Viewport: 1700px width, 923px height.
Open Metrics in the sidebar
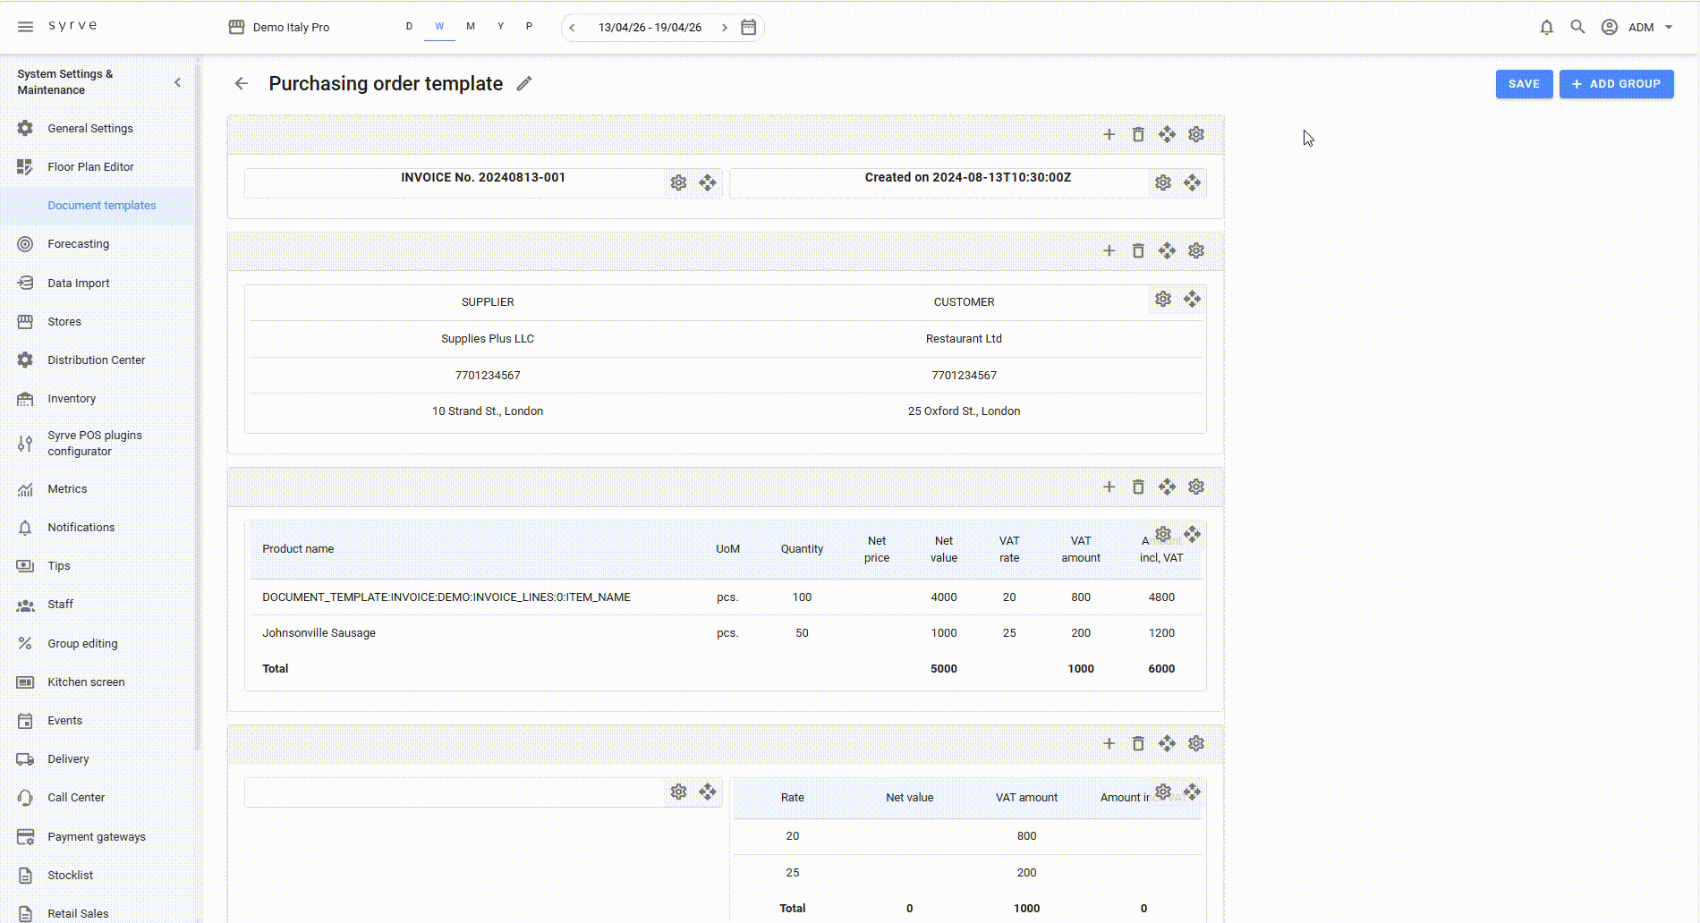click(x=97, y=489)
